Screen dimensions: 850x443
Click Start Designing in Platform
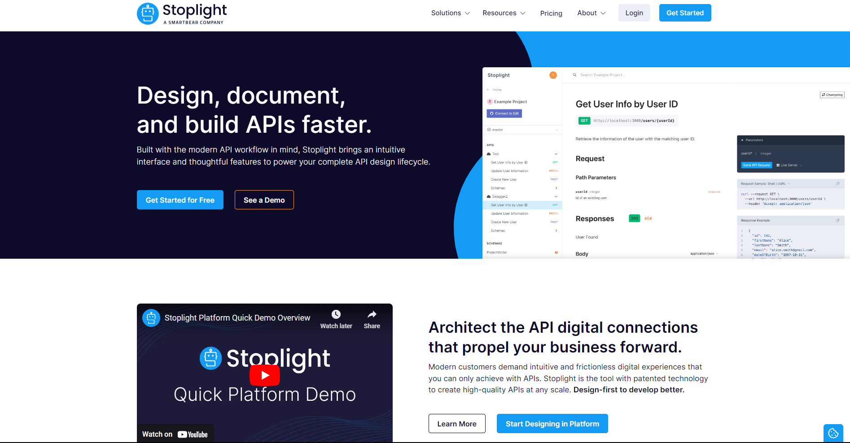pos(552,424)
